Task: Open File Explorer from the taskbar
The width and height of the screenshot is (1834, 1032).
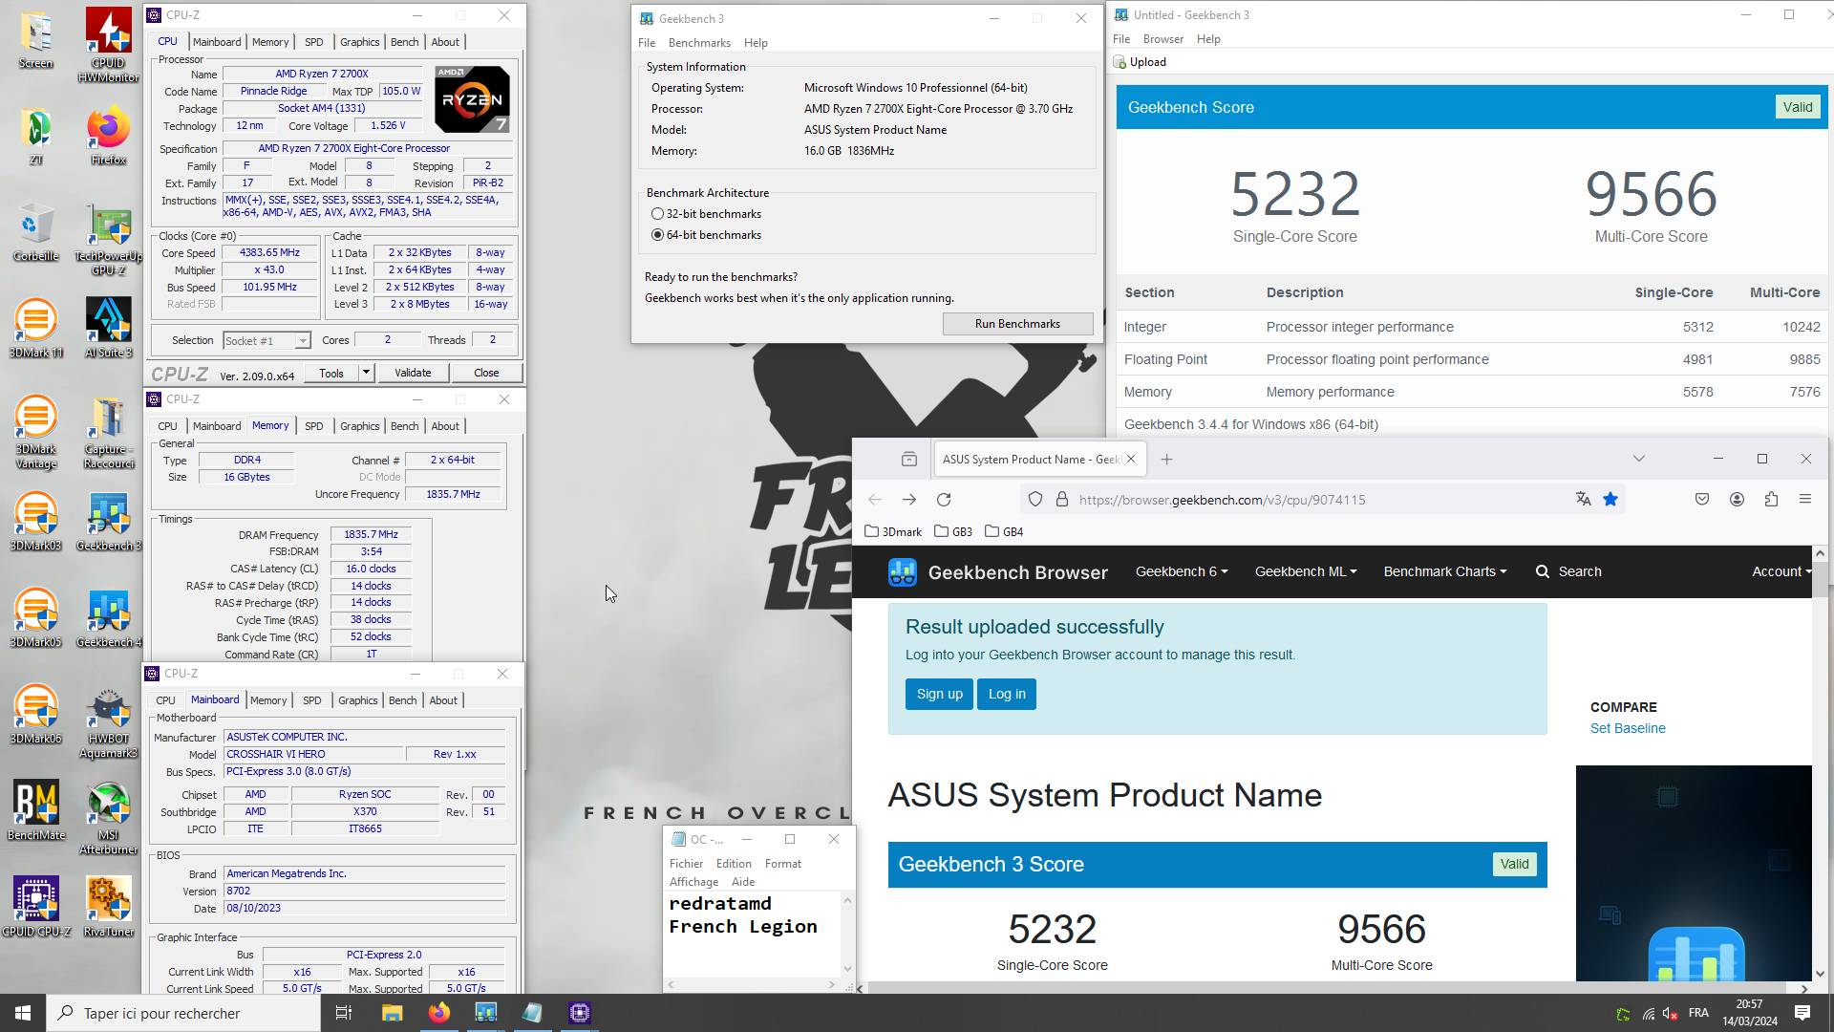Action: 392,1013
